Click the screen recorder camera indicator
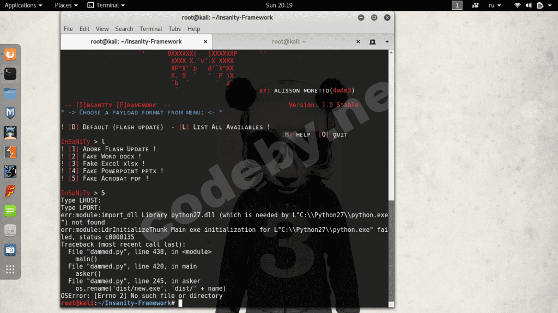The image size is (558, 313). coord(475,5)
